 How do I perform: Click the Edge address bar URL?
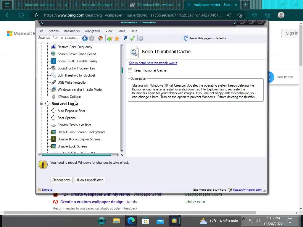(x=133, y=15)
